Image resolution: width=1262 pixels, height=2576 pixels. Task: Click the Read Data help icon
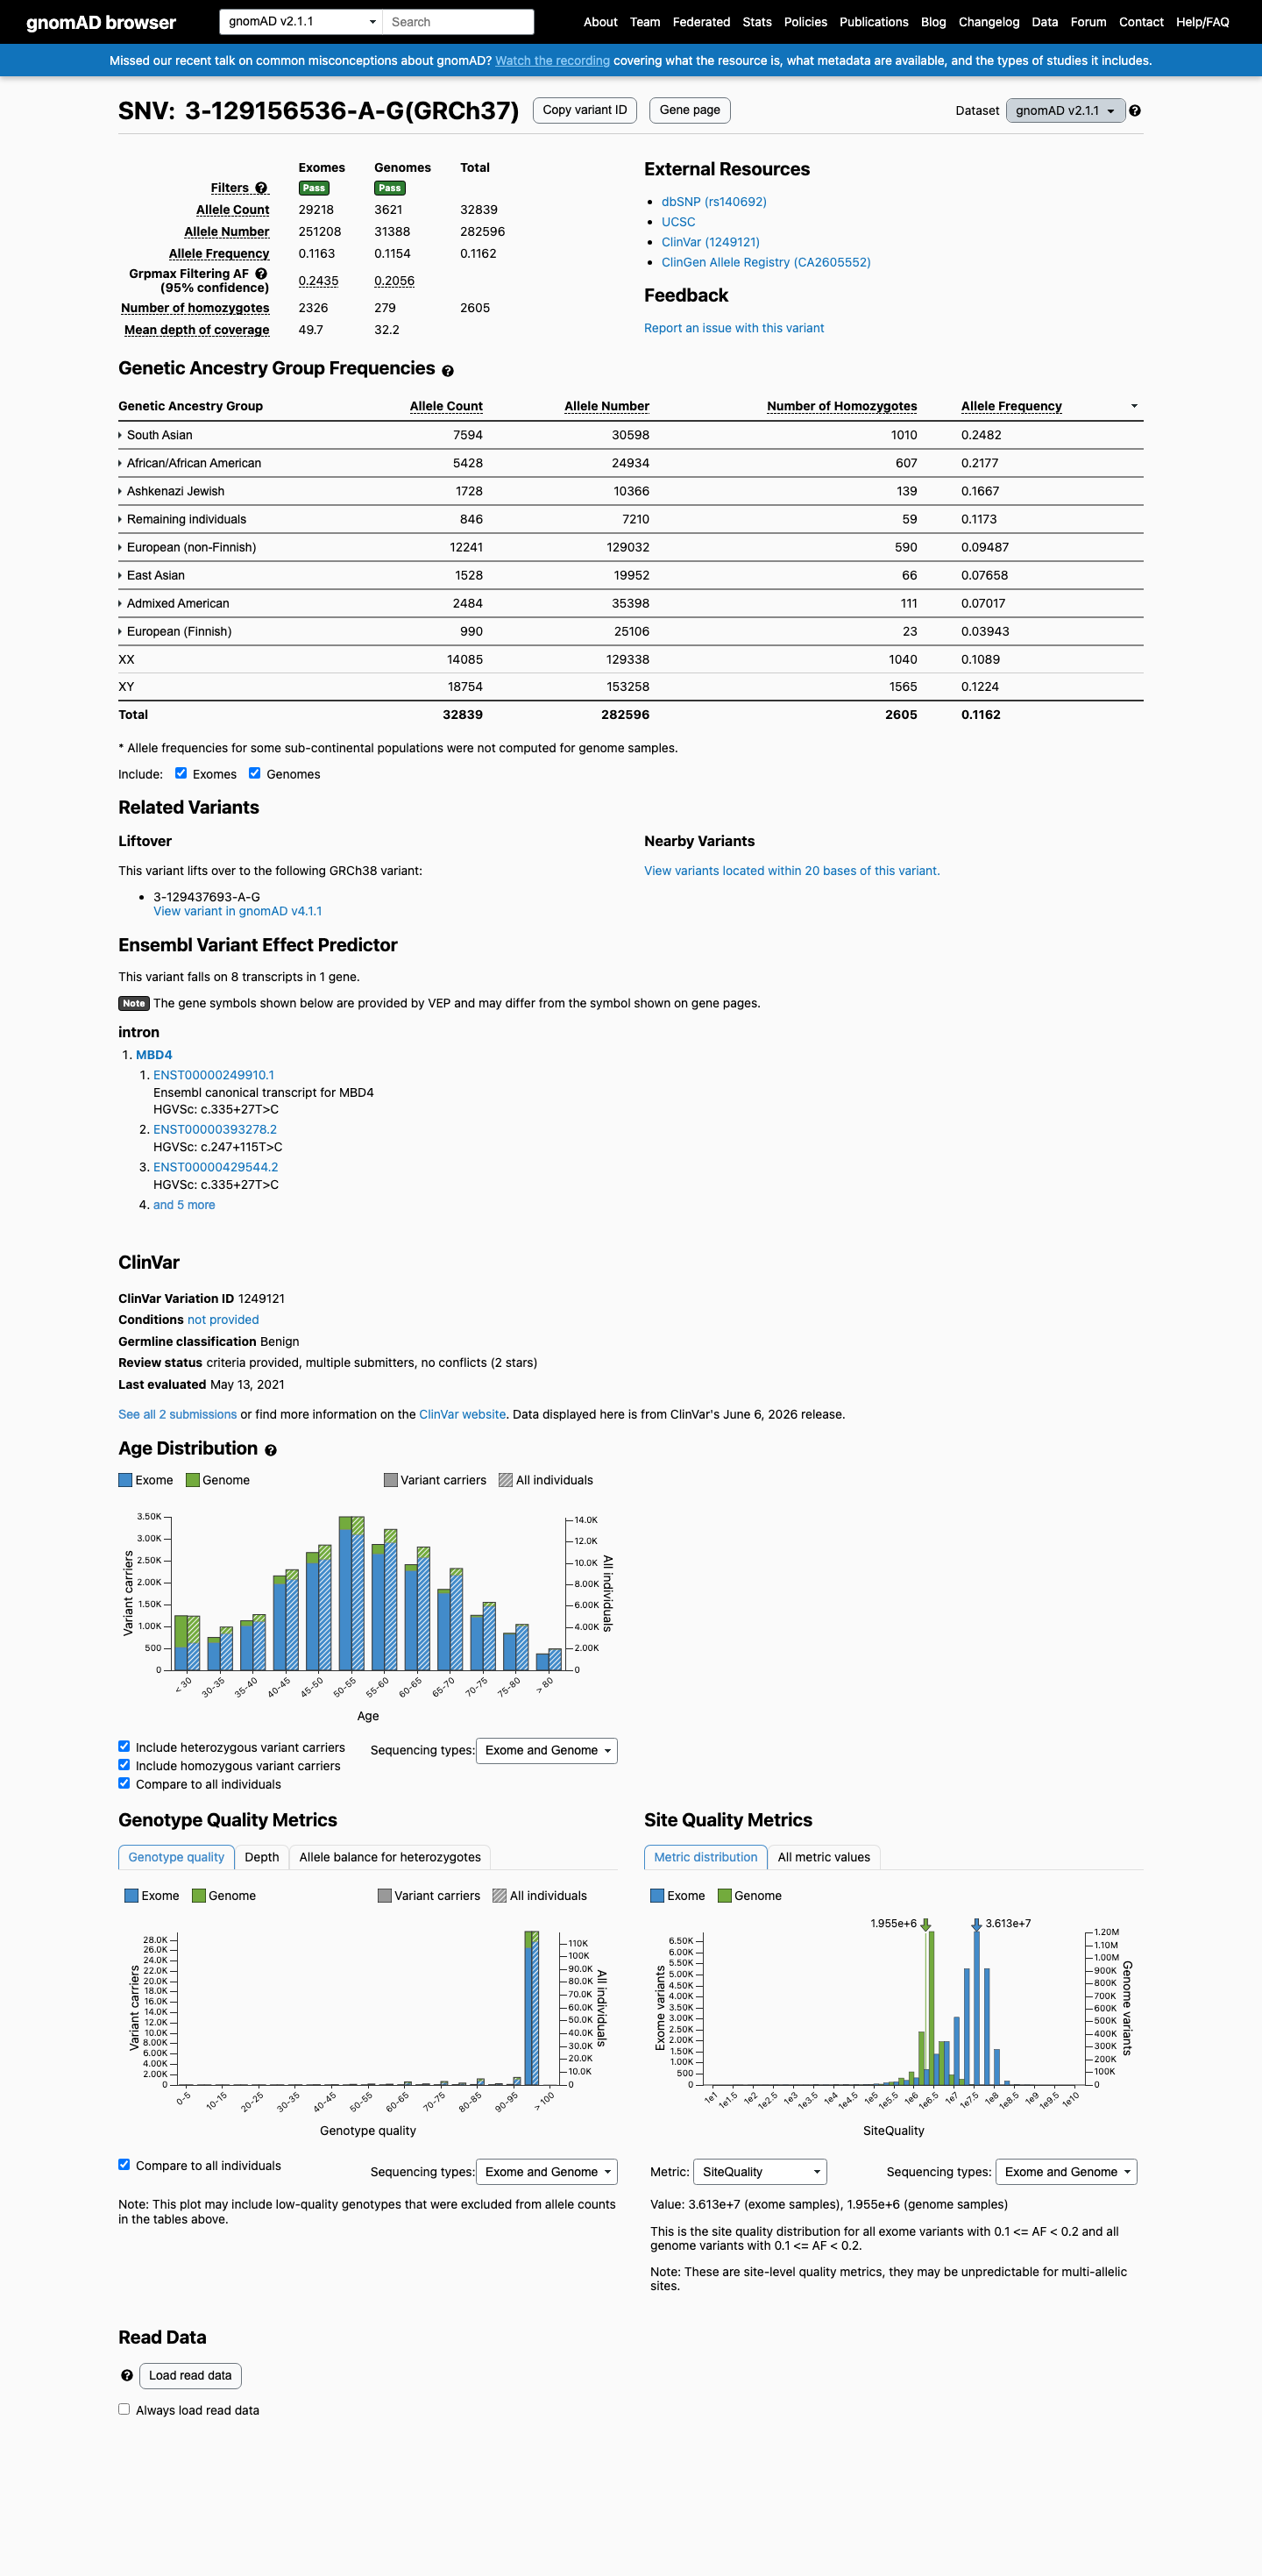127,2375
